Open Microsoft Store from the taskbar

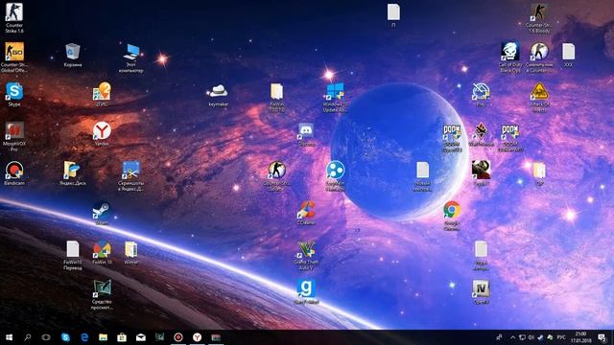122,337
